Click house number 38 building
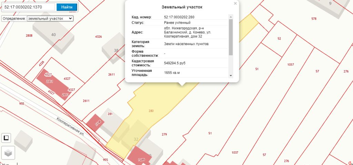This screenshot has height=165, width=353. click(x=115, y=51)
